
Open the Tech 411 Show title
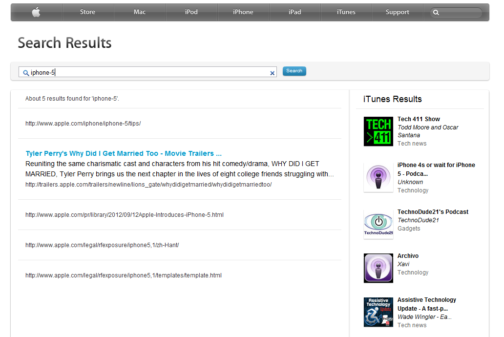coord(419,119)
